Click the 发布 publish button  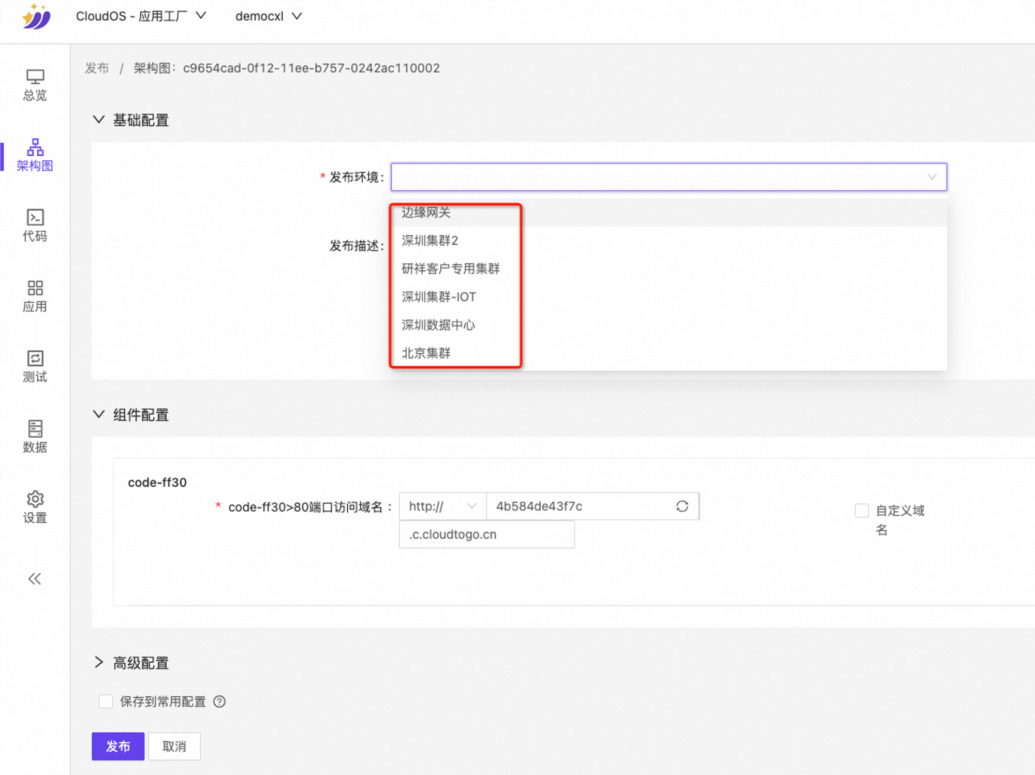click(x=117, y=746)
